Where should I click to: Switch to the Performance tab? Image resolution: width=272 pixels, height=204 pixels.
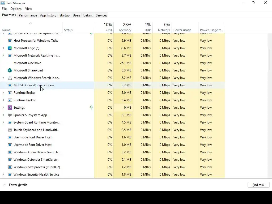(x=28, y=15)
